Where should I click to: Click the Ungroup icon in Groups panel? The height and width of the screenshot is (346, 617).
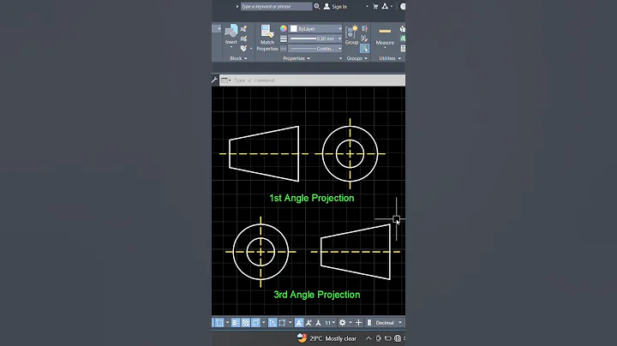click(x=365, y=29)
